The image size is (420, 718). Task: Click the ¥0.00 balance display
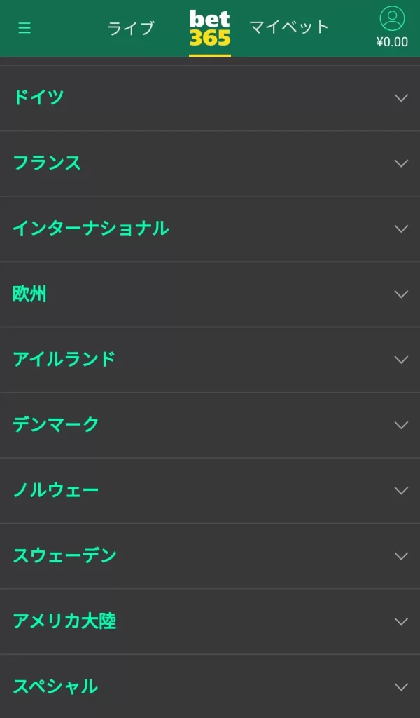[x=392, y=42]
